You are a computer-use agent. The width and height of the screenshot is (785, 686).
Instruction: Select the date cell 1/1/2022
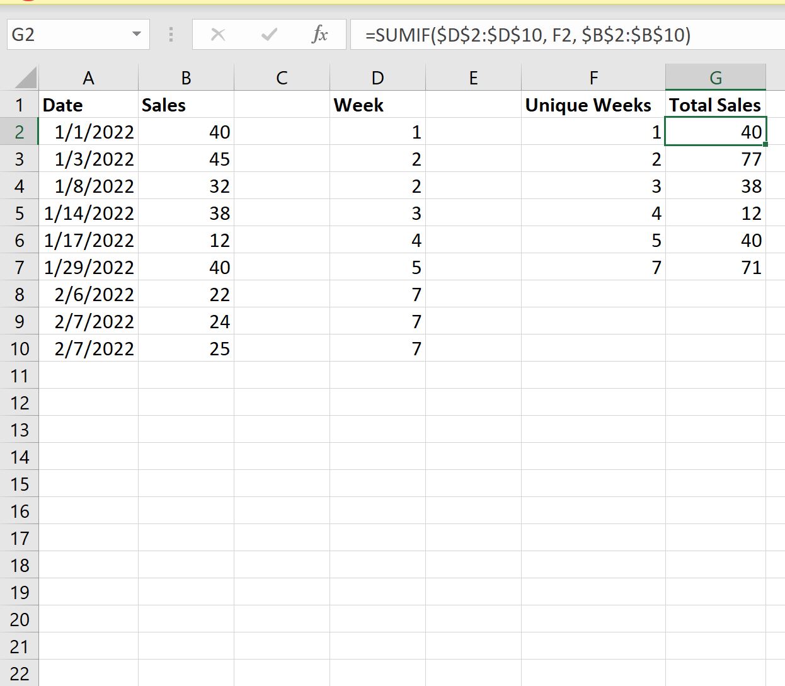click(88, 132)
